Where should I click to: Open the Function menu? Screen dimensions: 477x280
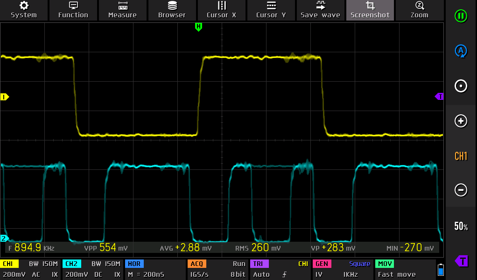pos(73,10)
